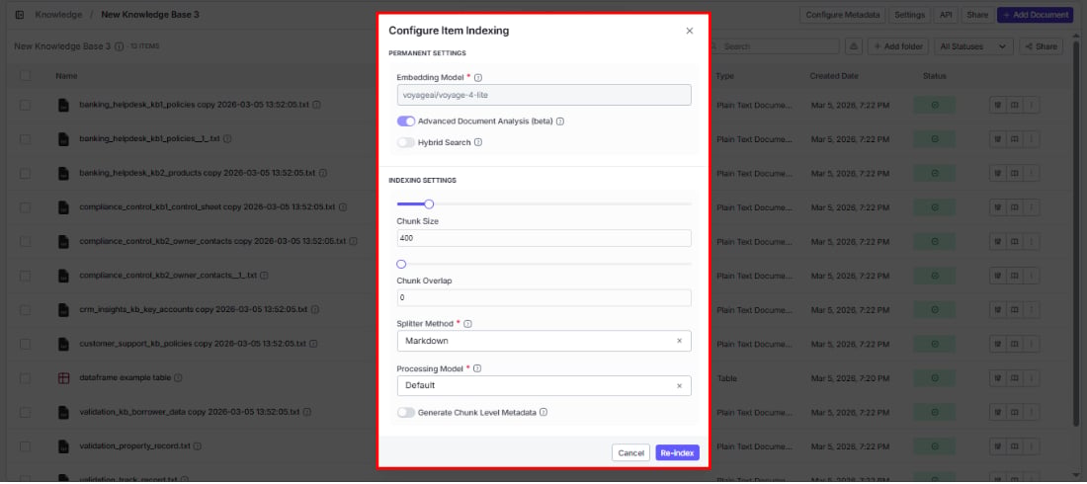Click the Share button beside All Statuses
This screenshot has width=1087, height=484.
pos(1042,46)
